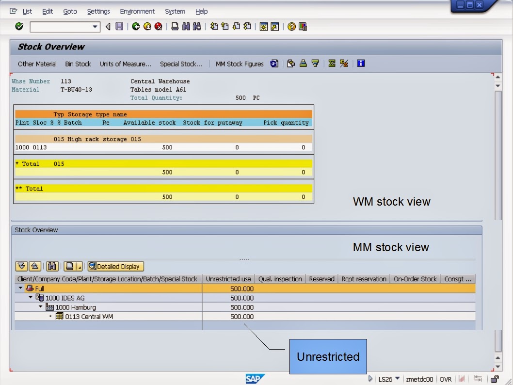Click the Detailed Display button

[x=115, y=266]
